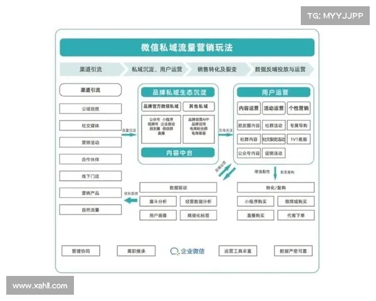Select the 销售转化及裂变 stage arrow
The image size is (376, 301).
point(217,70)
